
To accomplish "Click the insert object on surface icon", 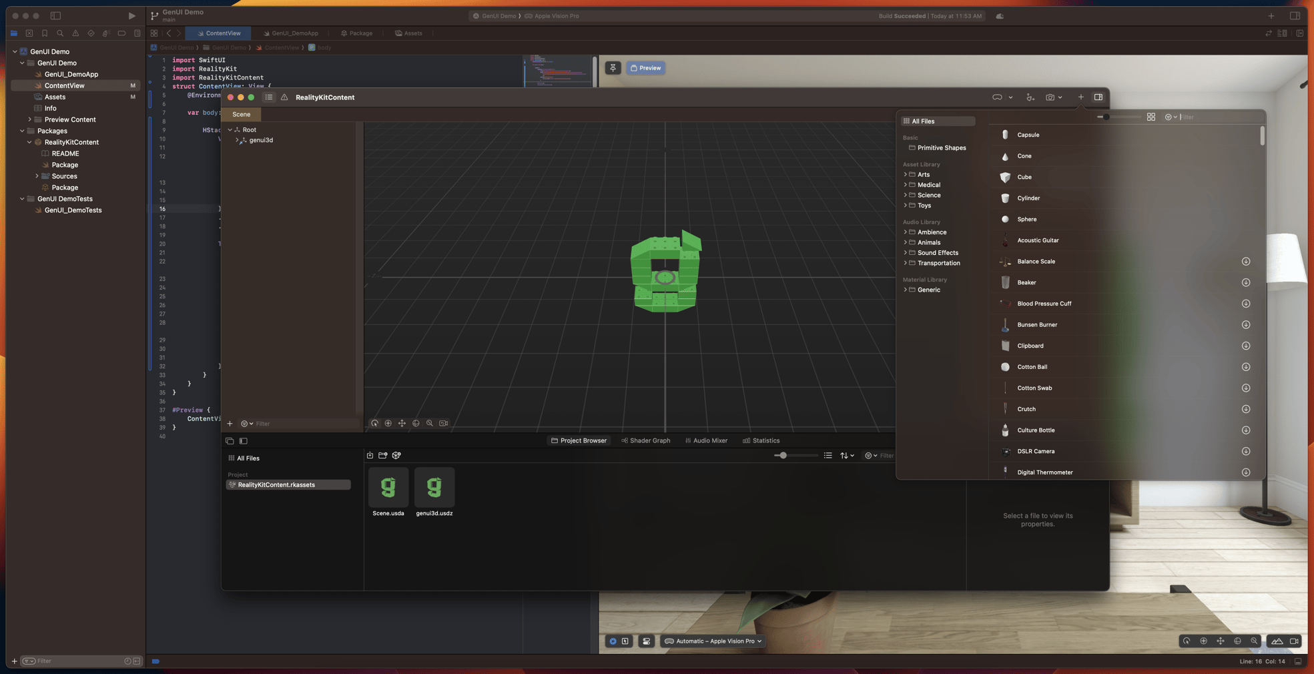I will point(1030,97).
